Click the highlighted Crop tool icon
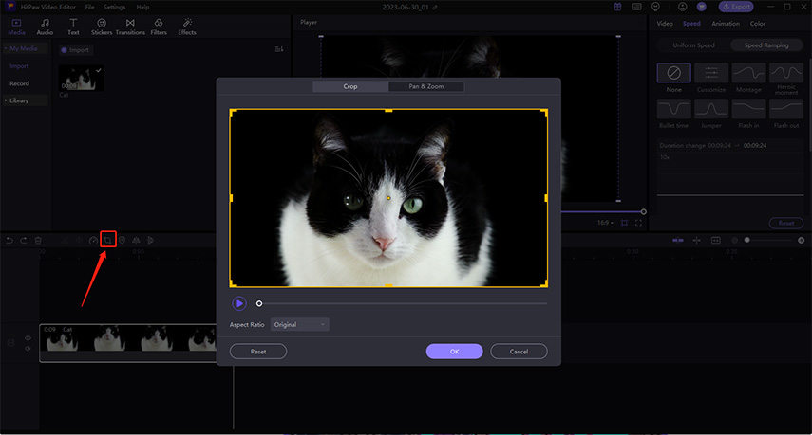 [107, 240]
